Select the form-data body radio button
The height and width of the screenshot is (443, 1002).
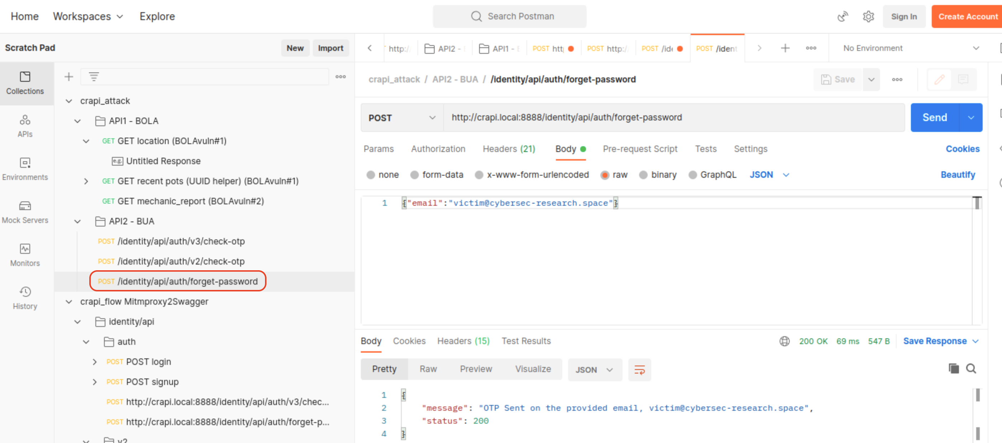[415, 175]
